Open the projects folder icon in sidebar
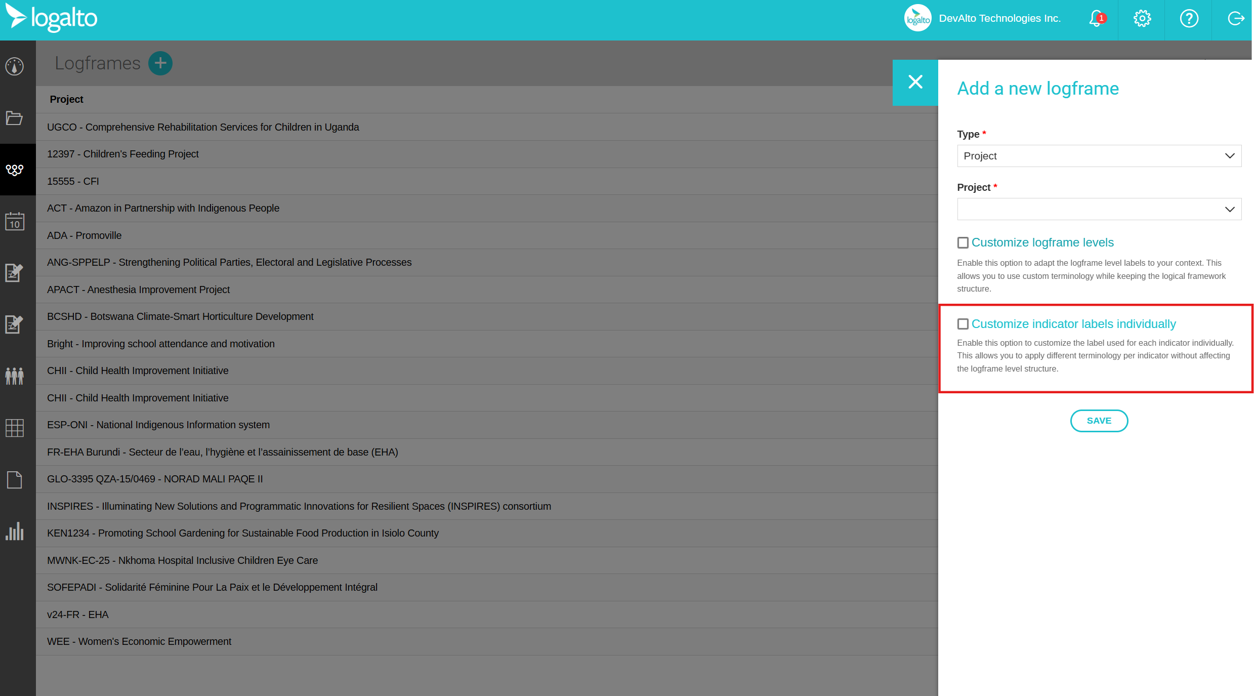 point(15,118)
